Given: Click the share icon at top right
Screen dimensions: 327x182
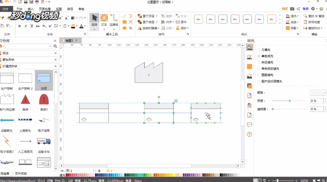Looking at the screenshot, I should [298, 8].
